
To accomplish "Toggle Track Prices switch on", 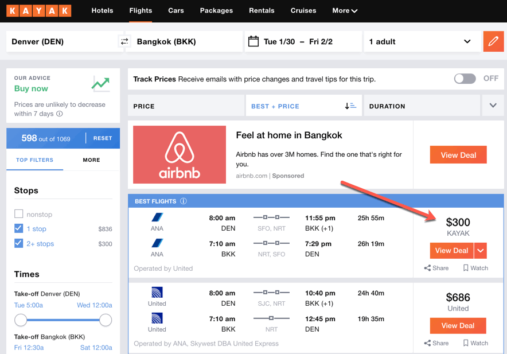I will tap(465, 79).
